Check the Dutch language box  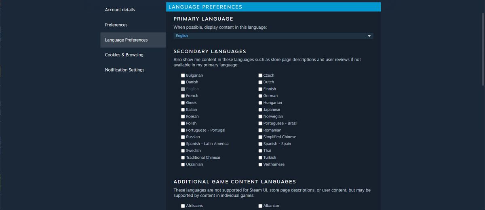click(260, 82)
